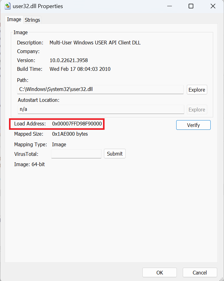
Task: Click the Path field with C:\Windows\System32\user32.dll
Action: click(100, 89)
